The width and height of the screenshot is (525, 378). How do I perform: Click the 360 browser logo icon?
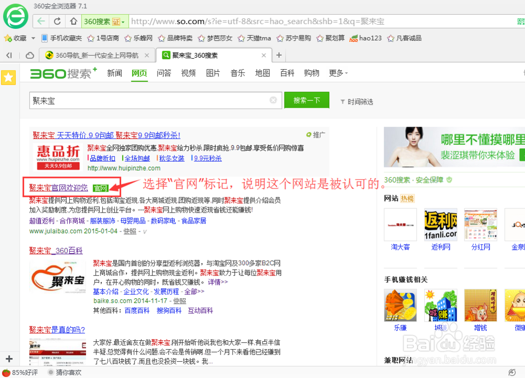tap(15, 16)
